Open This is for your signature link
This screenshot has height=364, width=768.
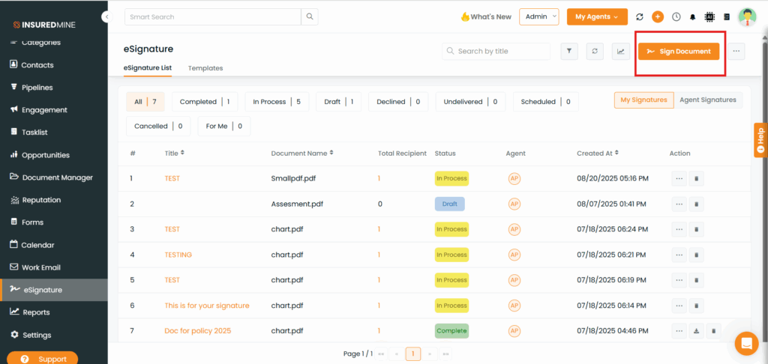[207, 306]
